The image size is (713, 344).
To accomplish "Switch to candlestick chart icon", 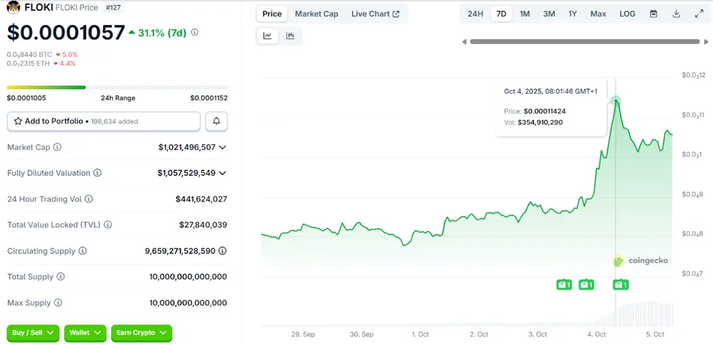I will 291,36.
